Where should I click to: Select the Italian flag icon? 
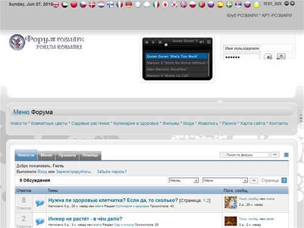[x=156, y=4]
